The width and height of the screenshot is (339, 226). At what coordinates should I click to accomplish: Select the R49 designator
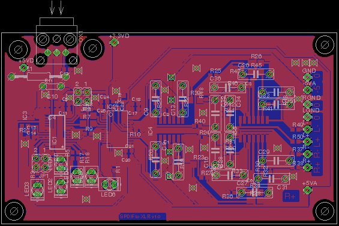pos(298,125)
